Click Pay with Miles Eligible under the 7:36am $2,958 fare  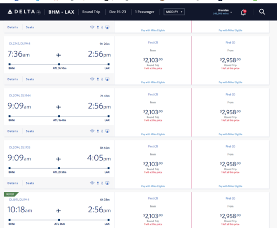click(x=230, y=82)
